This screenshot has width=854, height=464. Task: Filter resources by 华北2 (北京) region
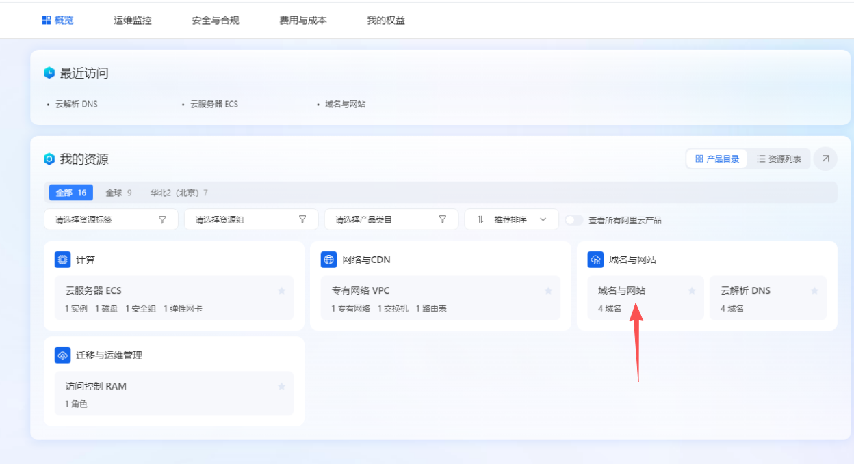tap(179, 193)
